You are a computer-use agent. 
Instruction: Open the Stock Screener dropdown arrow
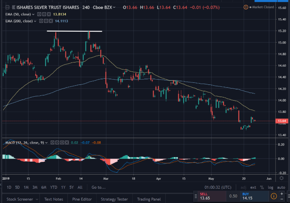pyautogui.click(x=37, y=199)
